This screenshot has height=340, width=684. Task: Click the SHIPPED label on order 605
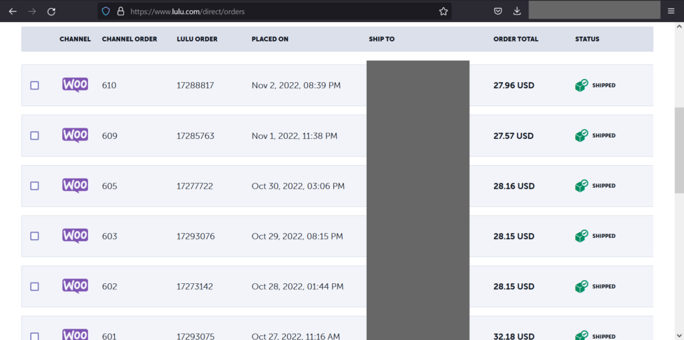click(x=604, y=186)
